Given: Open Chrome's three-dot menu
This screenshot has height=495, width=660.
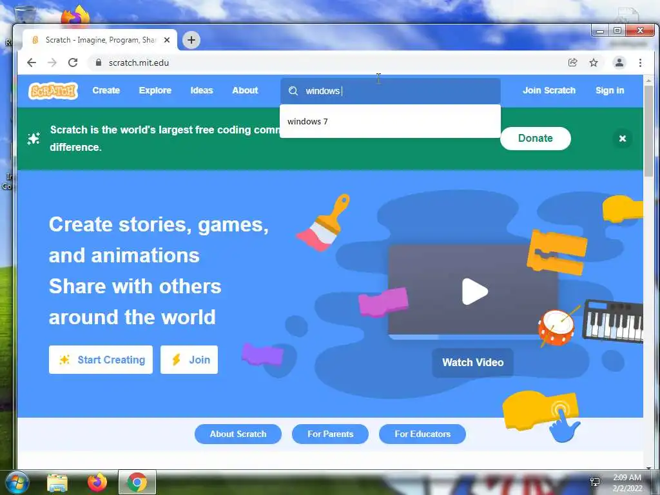Looking at the screenshot, I should (x=640, y=63).
